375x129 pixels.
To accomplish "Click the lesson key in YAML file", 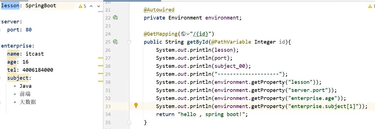I will click(x=10, y=6).
